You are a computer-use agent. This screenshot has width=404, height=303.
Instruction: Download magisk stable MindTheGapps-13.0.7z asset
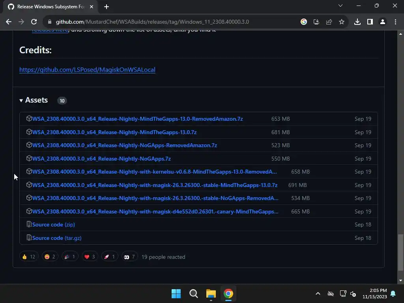[x=155, y=185]
